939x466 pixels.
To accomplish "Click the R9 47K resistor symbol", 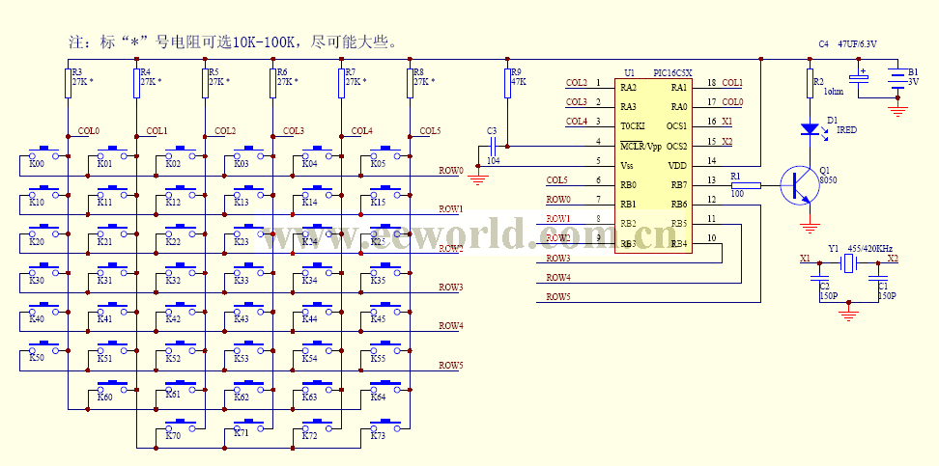I will coord(508,83).
